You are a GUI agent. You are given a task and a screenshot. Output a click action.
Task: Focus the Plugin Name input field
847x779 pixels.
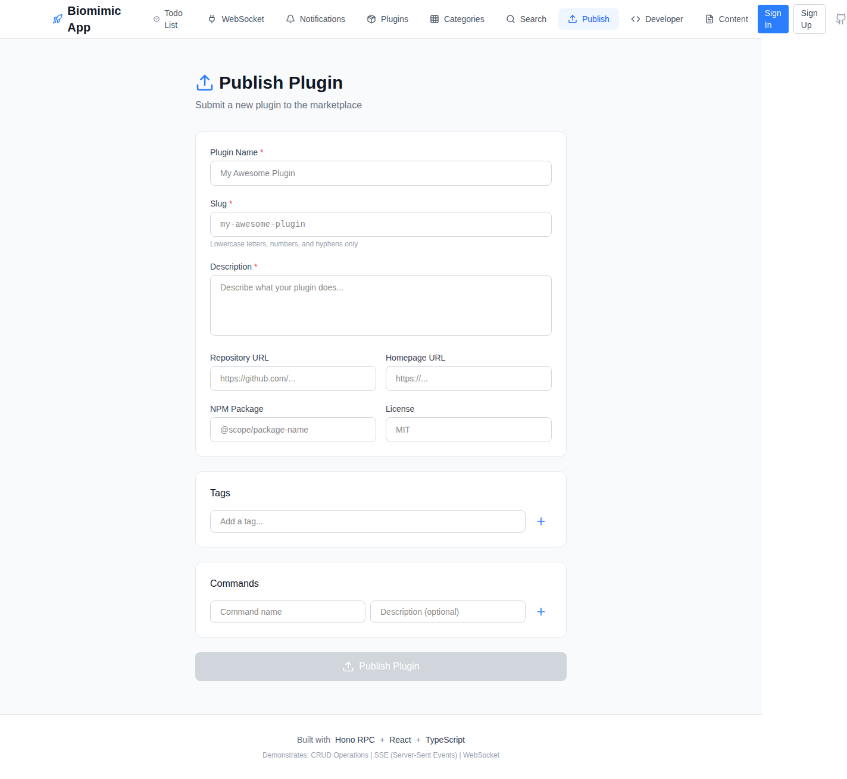point(381,173)
